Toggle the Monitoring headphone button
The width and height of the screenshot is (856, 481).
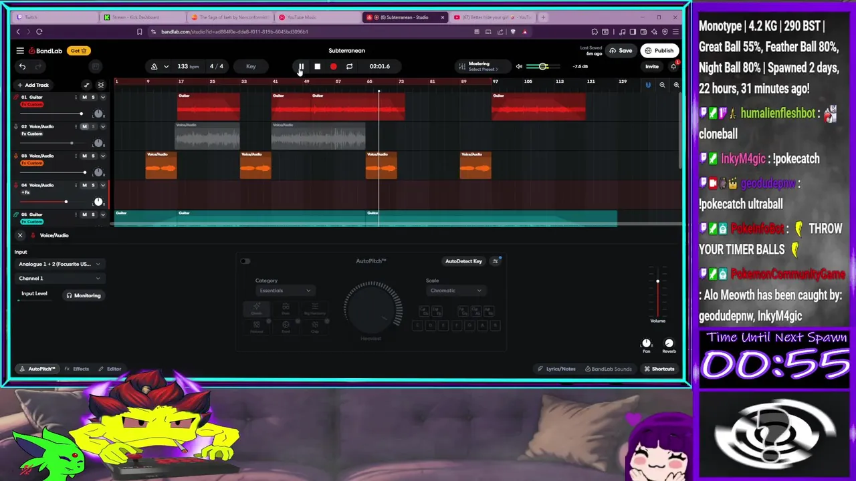click(83, 295)
